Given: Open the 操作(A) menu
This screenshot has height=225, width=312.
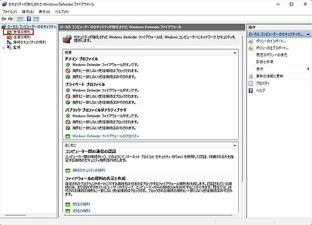Looking at the screenshot, I should (x=28, y=12).
